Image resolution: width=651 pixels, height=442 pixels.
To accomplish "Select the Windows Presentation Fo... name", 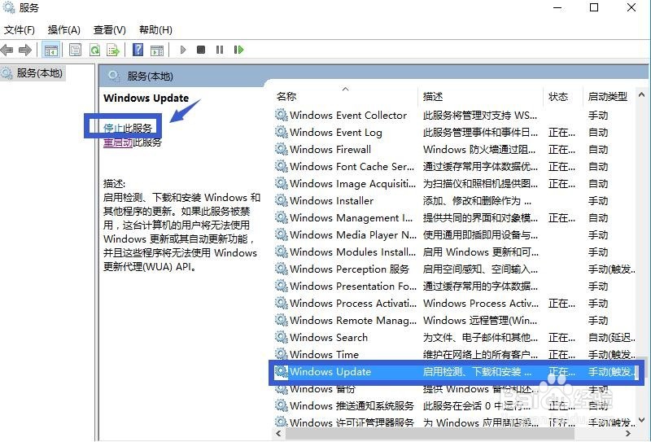I will click(x=353, y=287).
